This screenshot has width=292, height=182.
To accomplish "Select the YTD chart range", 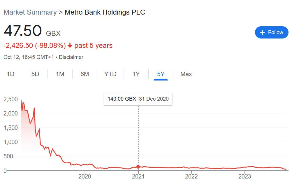I will click(x=110, y=74).
